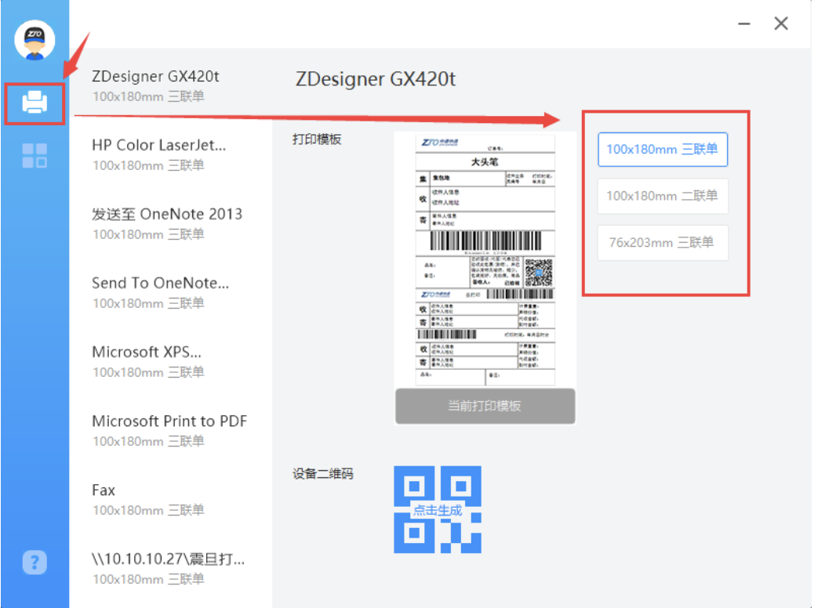Select Microsoft Print to PDF printer

(x=170, y=430)
